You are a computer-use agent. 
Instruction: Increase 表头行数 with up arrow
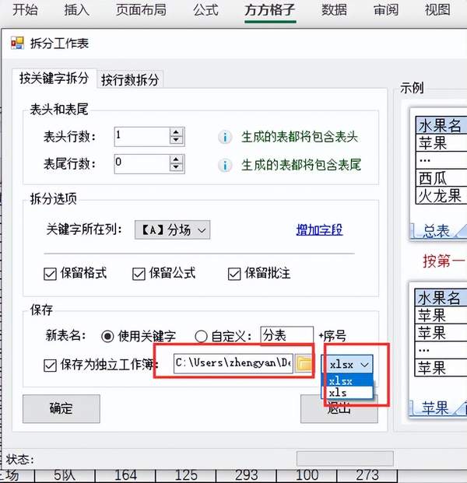[177, 132]
